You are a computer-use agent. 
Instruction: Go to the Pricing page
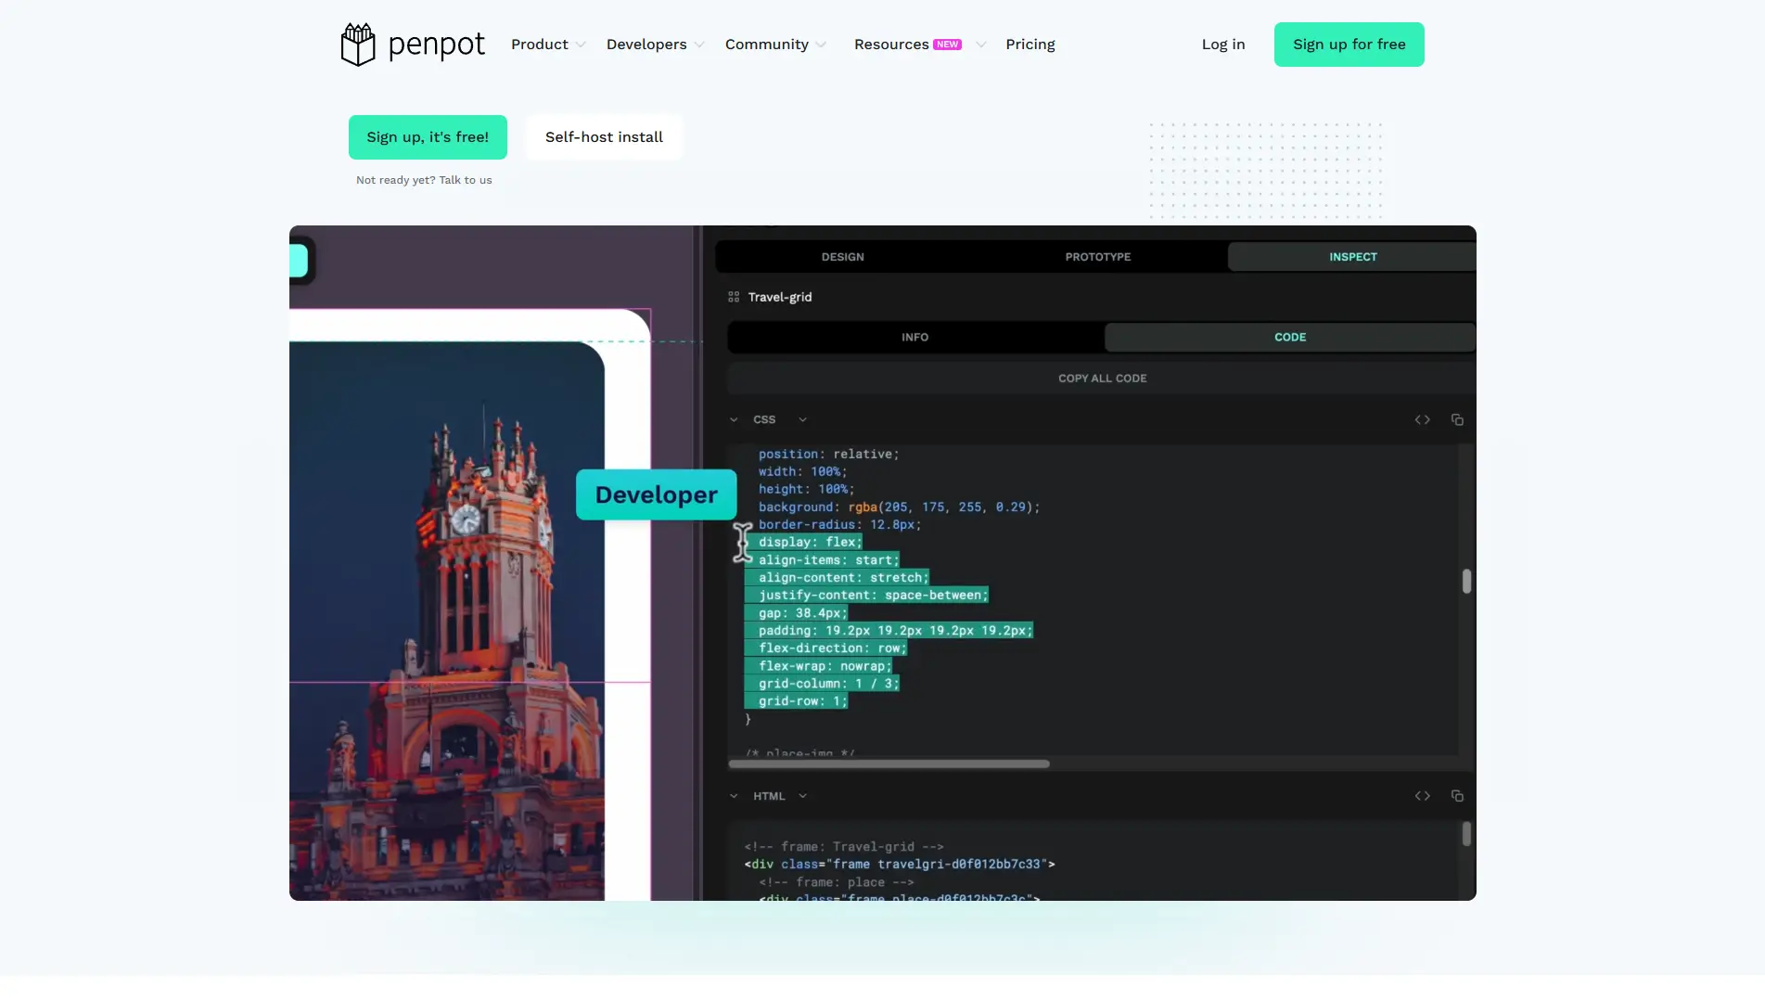point(1030,45)
